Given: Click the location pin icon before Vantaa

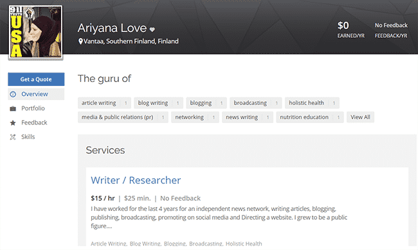Looking at the screenshot, I should 80,41.
